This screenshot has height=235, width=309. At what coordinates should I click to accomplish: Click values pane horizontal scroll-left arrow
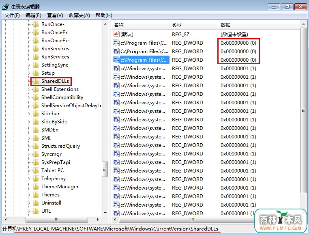coord(115,220)
